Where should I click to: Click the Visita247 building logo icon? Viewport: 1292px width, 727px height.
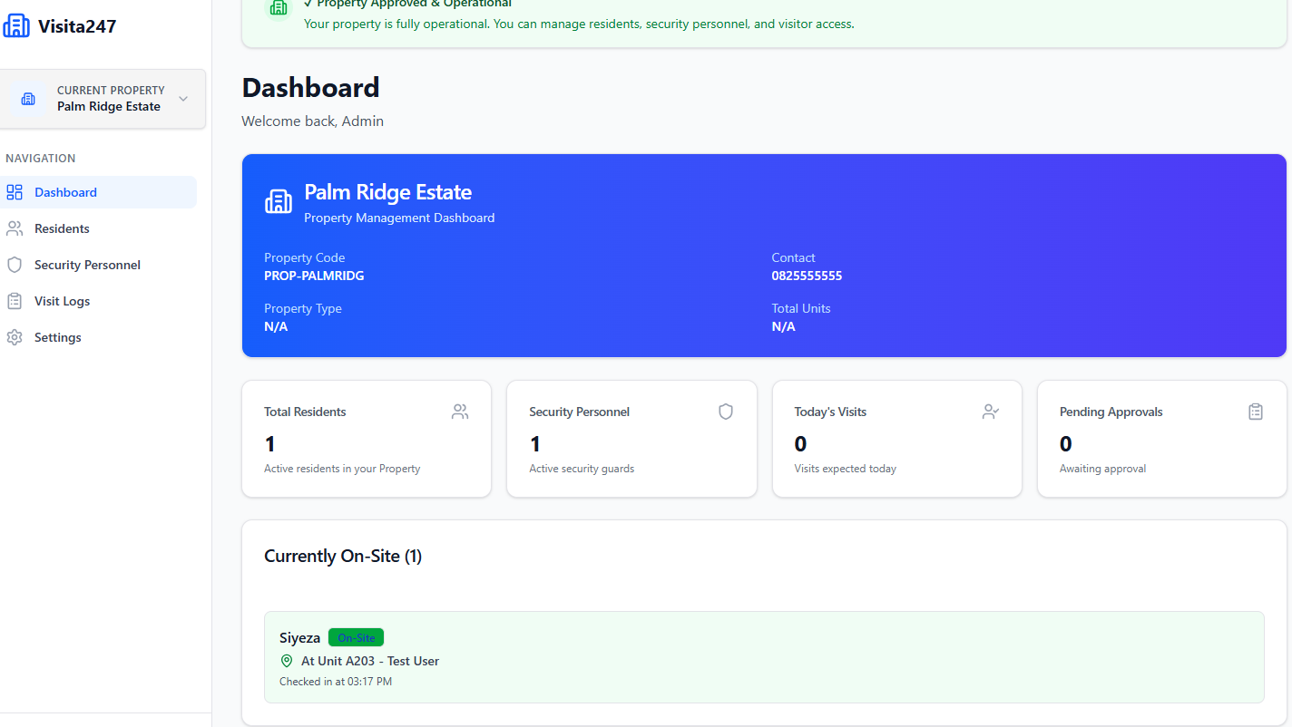tap(16, 25)
